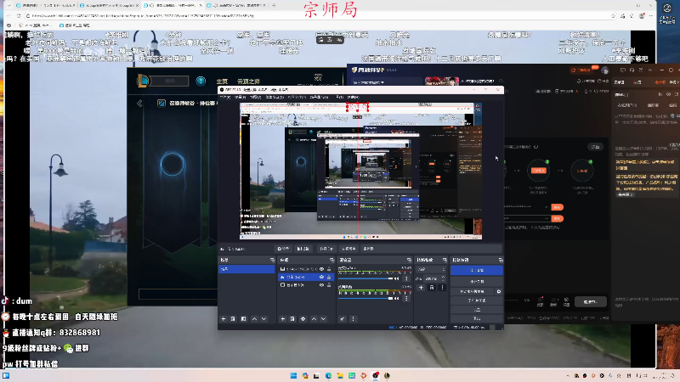Image resolution: width=680 pixels, height=382 pixels.
Task: Toggle Studio Mode in OBS controls
Action: 477,301
